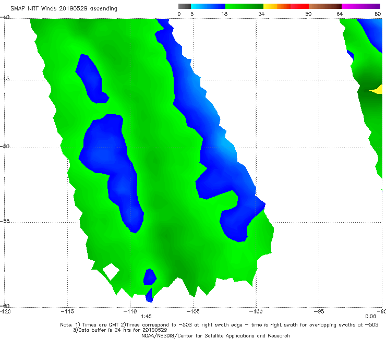The image size is (386, 339).
Task: Click the "34" label below the color bar
Action: [261, 14]
